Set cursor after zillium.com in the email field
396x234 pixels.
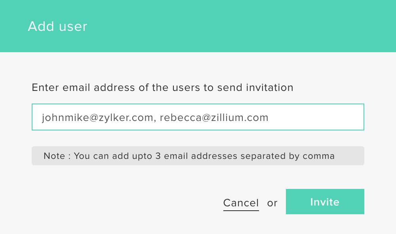coord(269,117)
